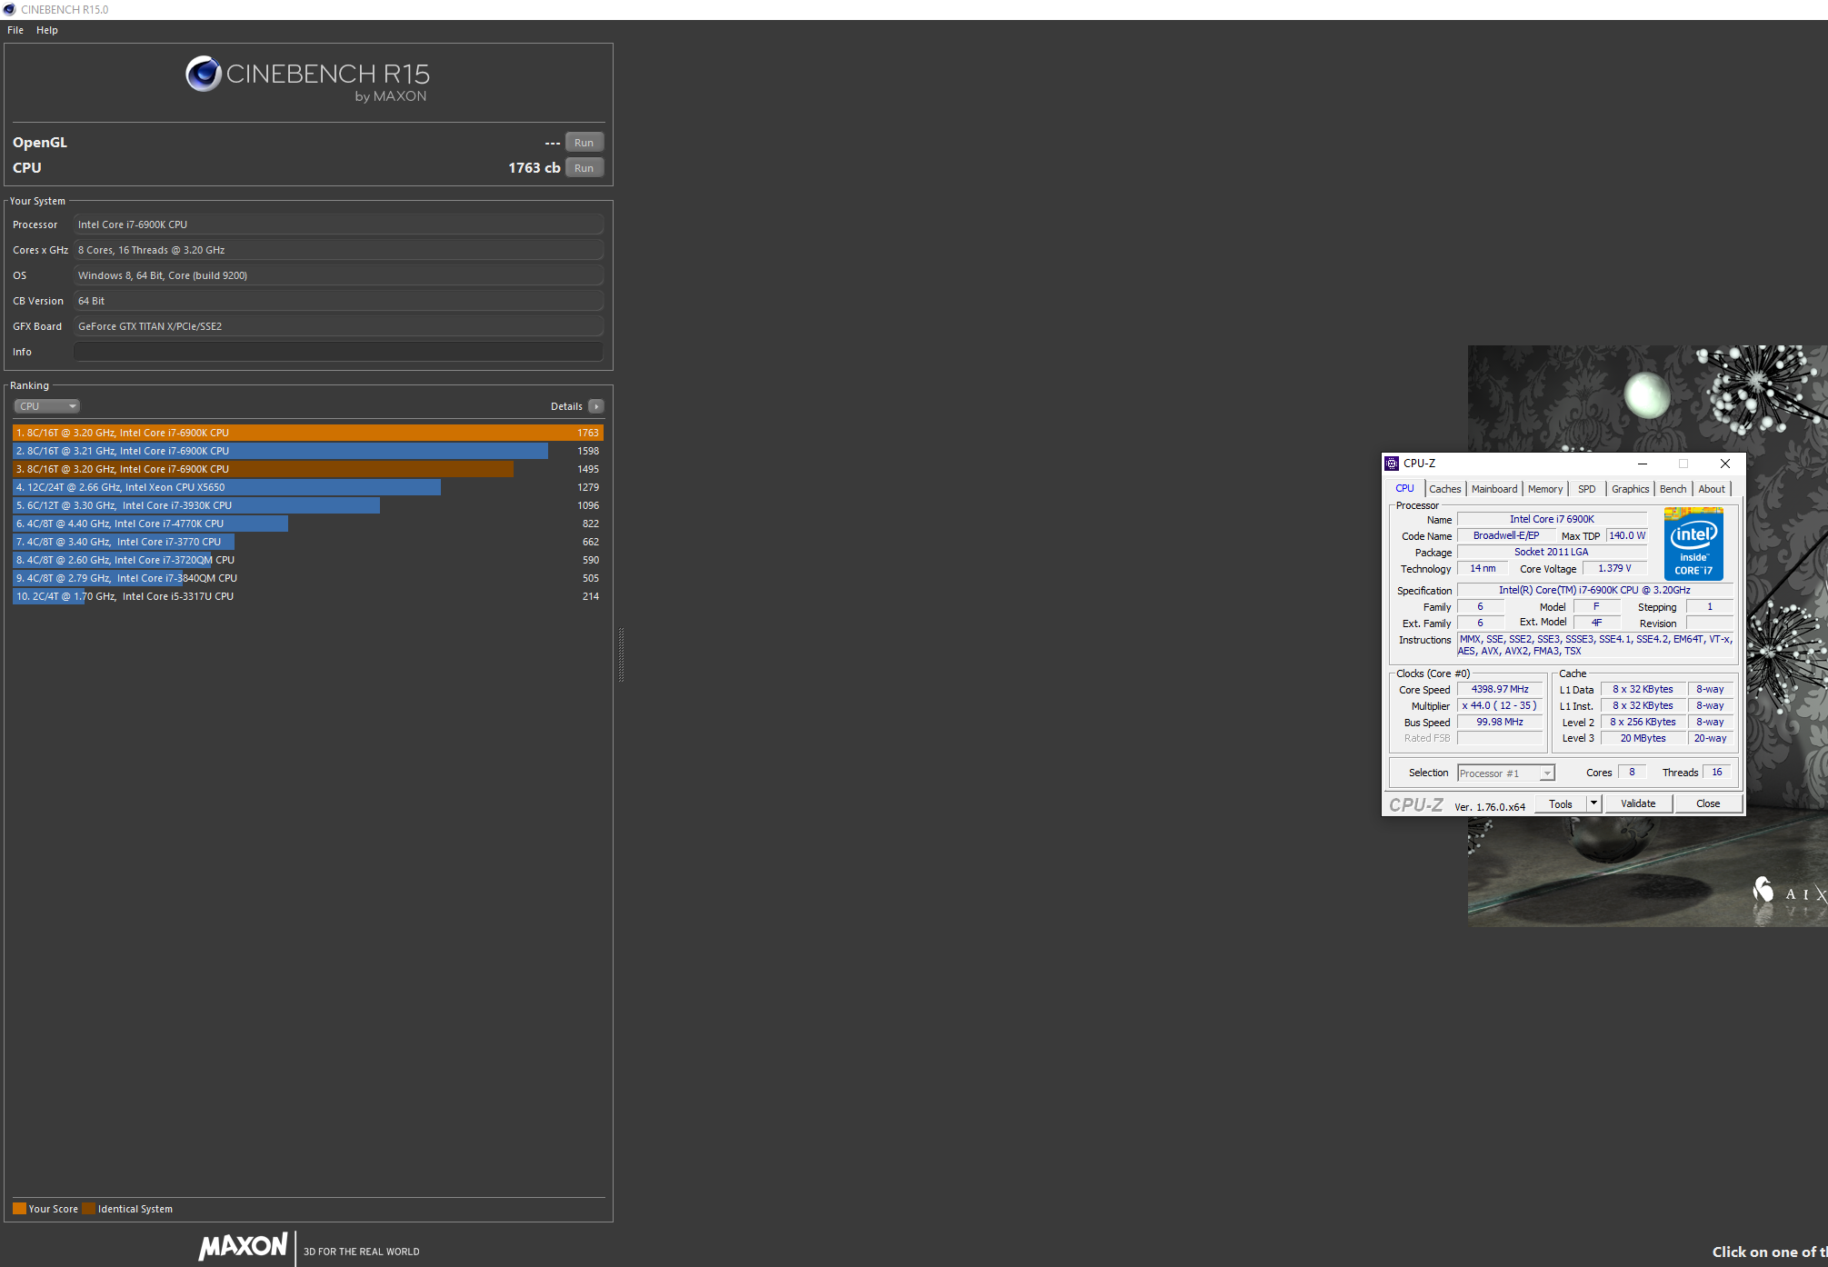Select the Intel Core i7-3720QM ranking row
1828x1267 pixels.
[308, 560]
